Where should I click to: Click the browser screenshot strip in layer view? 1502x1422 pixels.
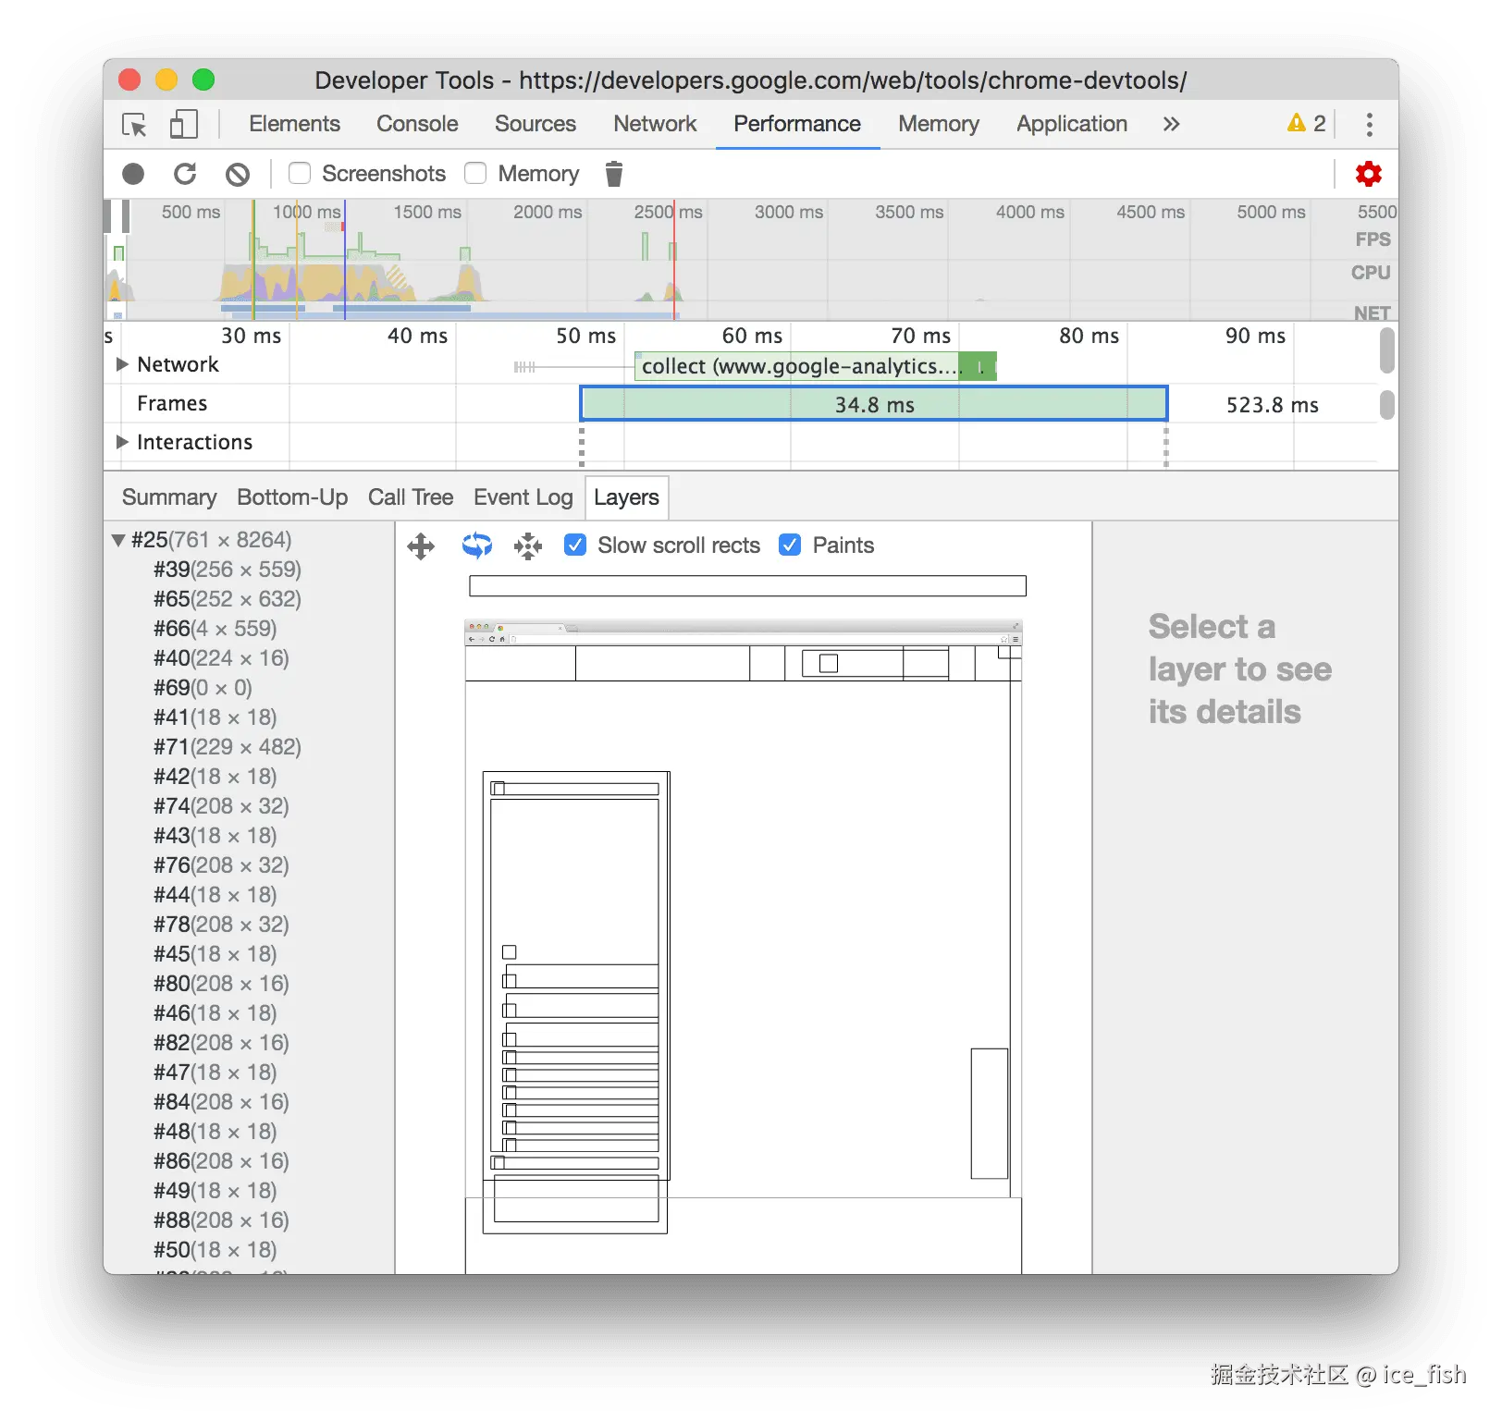[x=744, y=632]
